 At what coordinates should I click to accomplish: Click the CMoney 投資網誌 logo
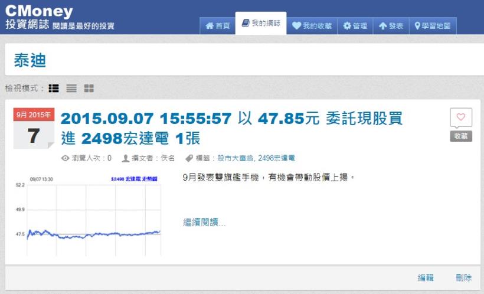[x=39, y=17]
